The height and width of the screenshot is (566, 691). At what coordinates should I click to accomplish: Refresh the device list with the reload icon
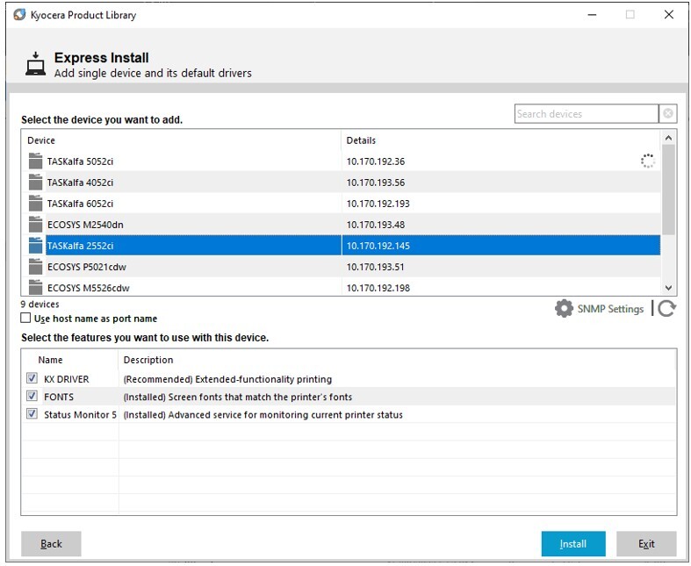[666, 308]
